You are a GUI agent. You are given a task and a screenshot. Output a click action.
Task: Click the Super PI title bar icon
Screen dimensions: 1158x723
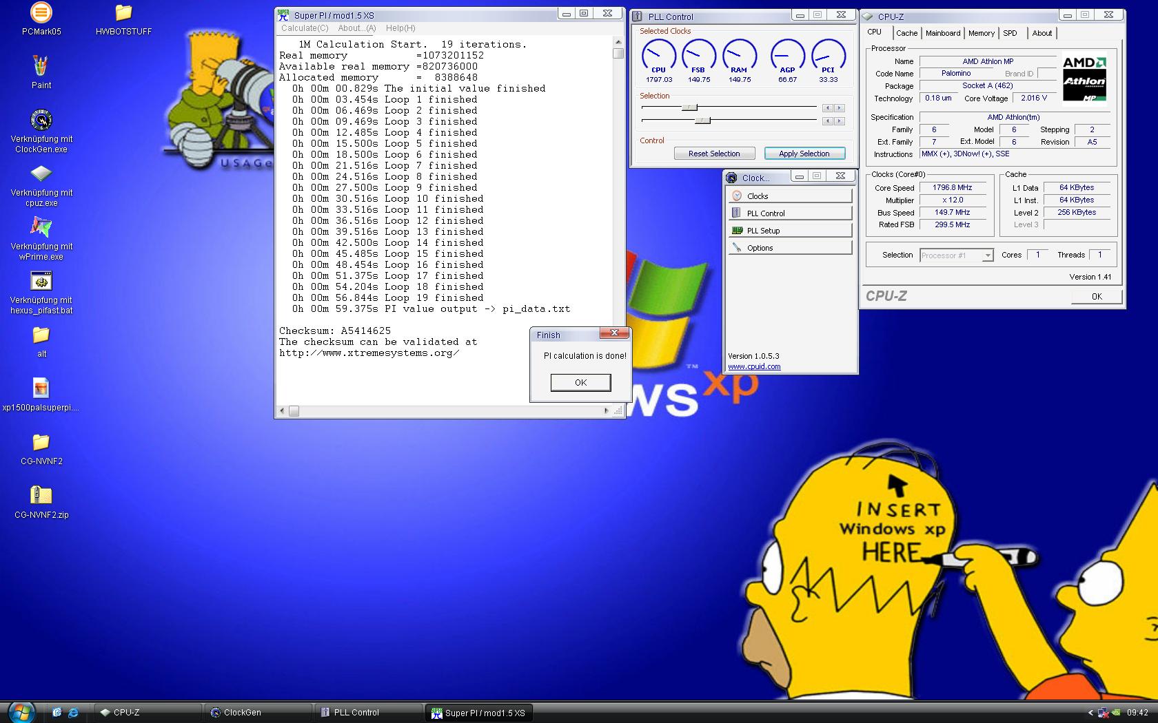(283, 14)
